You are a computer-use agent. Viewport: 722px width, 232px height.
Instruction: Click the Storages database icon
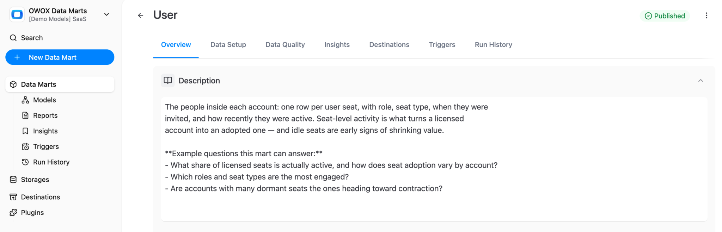point(13,180)
